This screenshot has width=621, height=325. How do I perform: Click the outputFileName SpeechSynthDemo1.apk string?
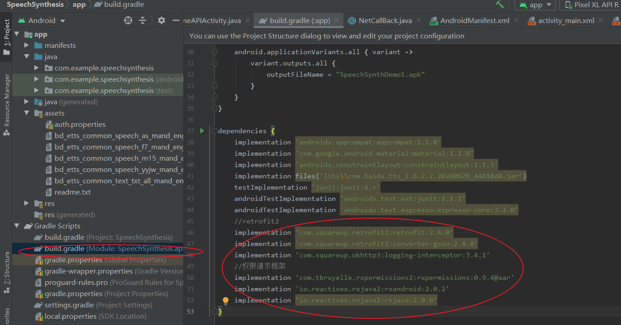[x=380, y=74]
